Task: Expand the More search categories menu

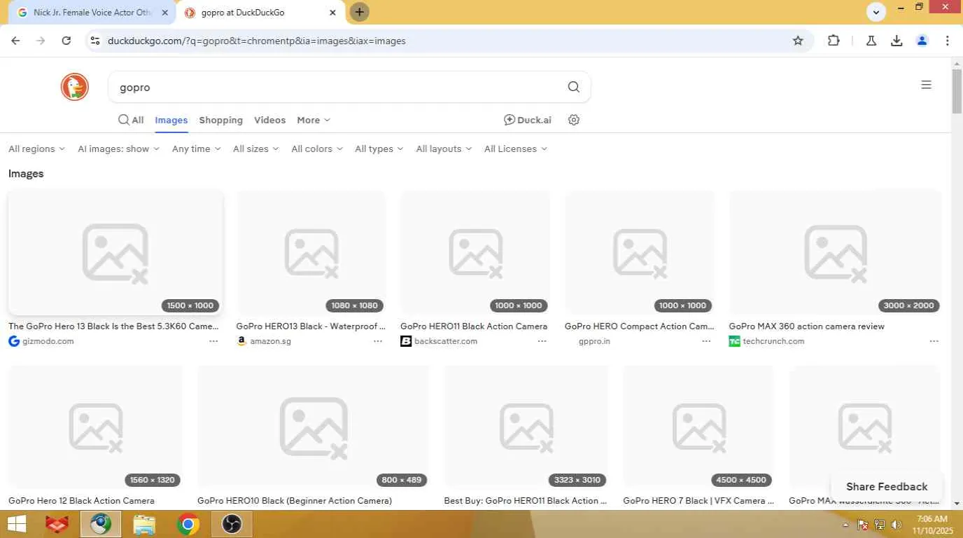Action: (x=314, y=120)
